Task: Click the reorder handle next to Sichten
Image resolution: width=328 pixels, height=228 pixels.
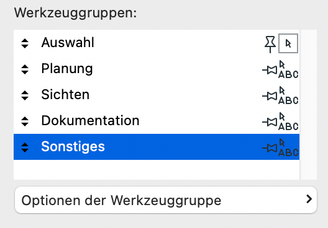Action: tap(25, 95)
